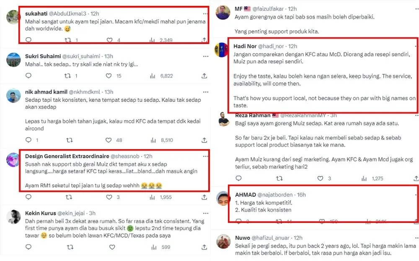Open Kekin Kurus profile name link
Image resolution: width=419 pixels, height=261 pixels.
(x=44, y=213)
